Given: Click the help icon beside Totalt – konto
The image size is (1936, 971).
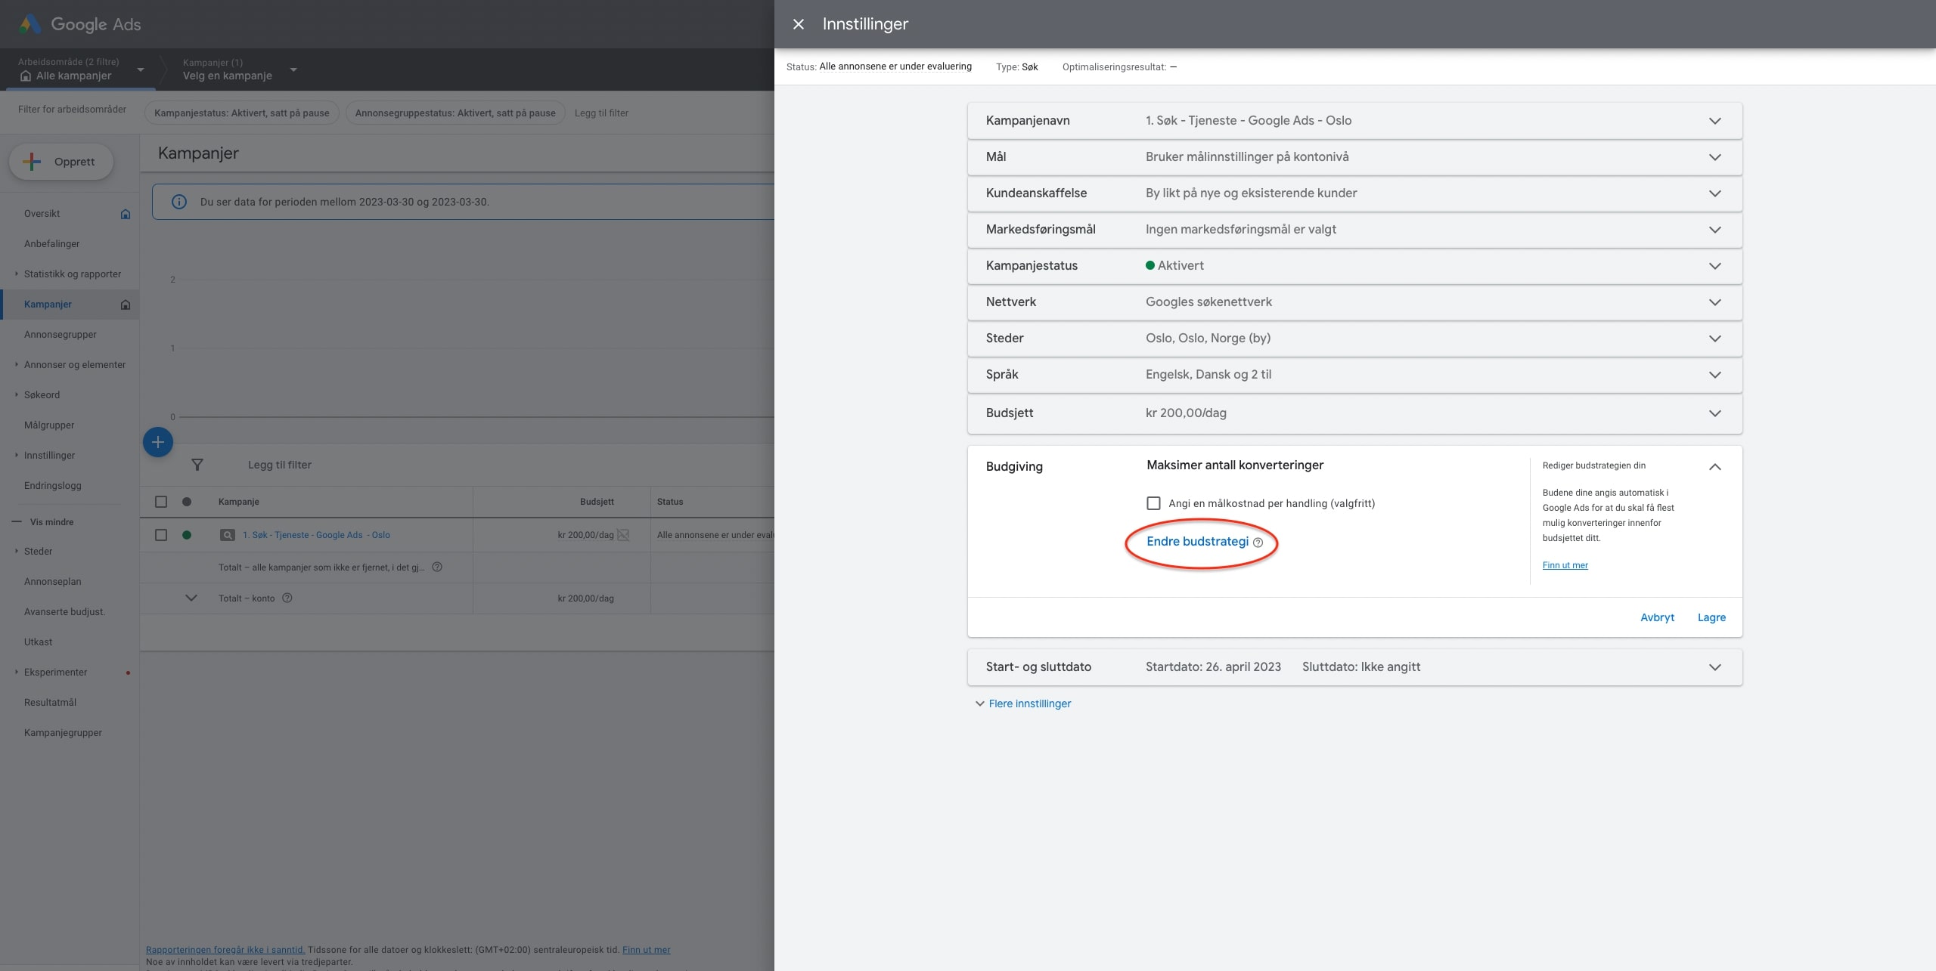Looking at the screenshot, I should [287, 598].
